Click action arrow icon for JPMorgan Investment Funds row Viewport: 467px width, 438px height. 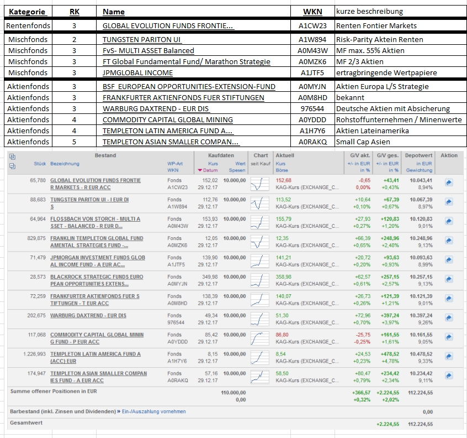(x=449, y=260)
